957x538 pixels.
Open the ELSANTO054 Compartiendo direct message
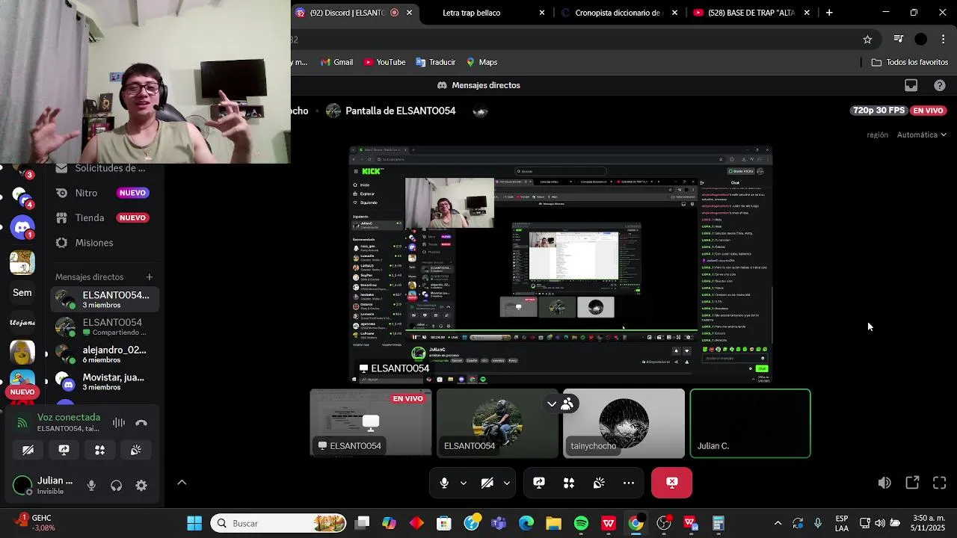[x=105, y=327]
